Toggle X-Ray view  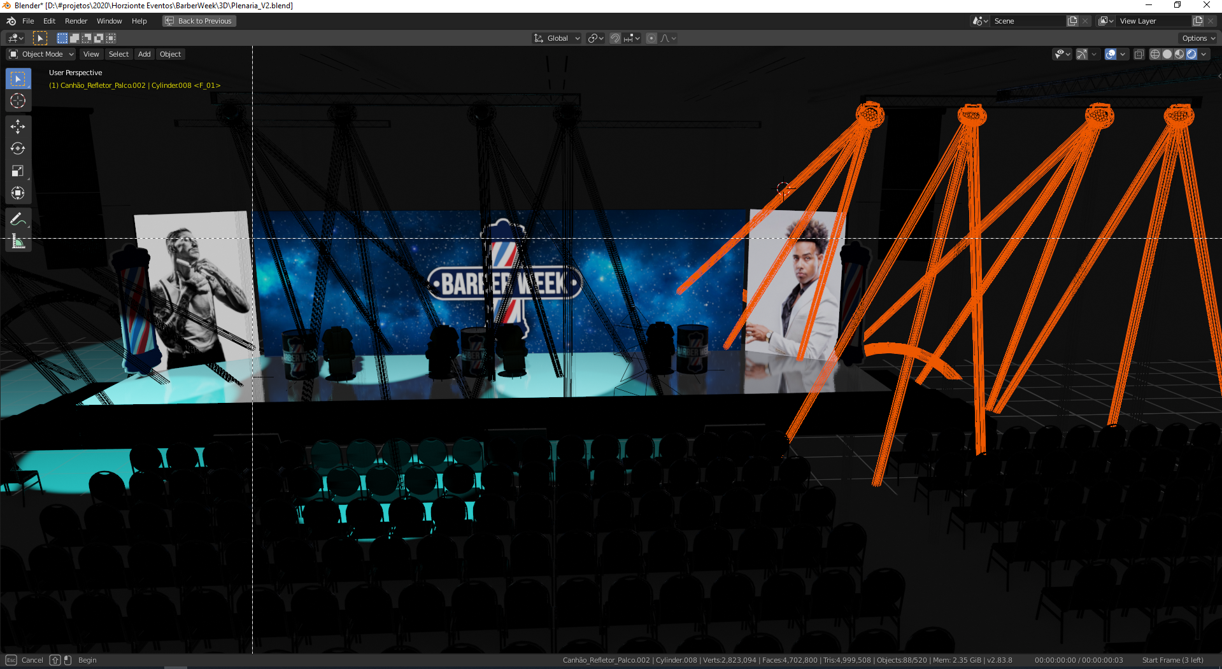click(1139, 54)
